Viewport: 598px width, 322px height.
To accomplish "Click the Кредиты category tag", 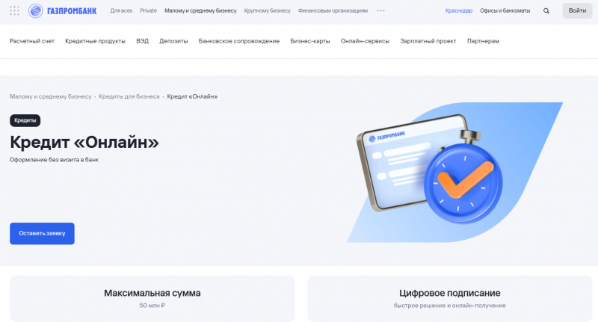I will pyautogui.click(x=25, y=120).
